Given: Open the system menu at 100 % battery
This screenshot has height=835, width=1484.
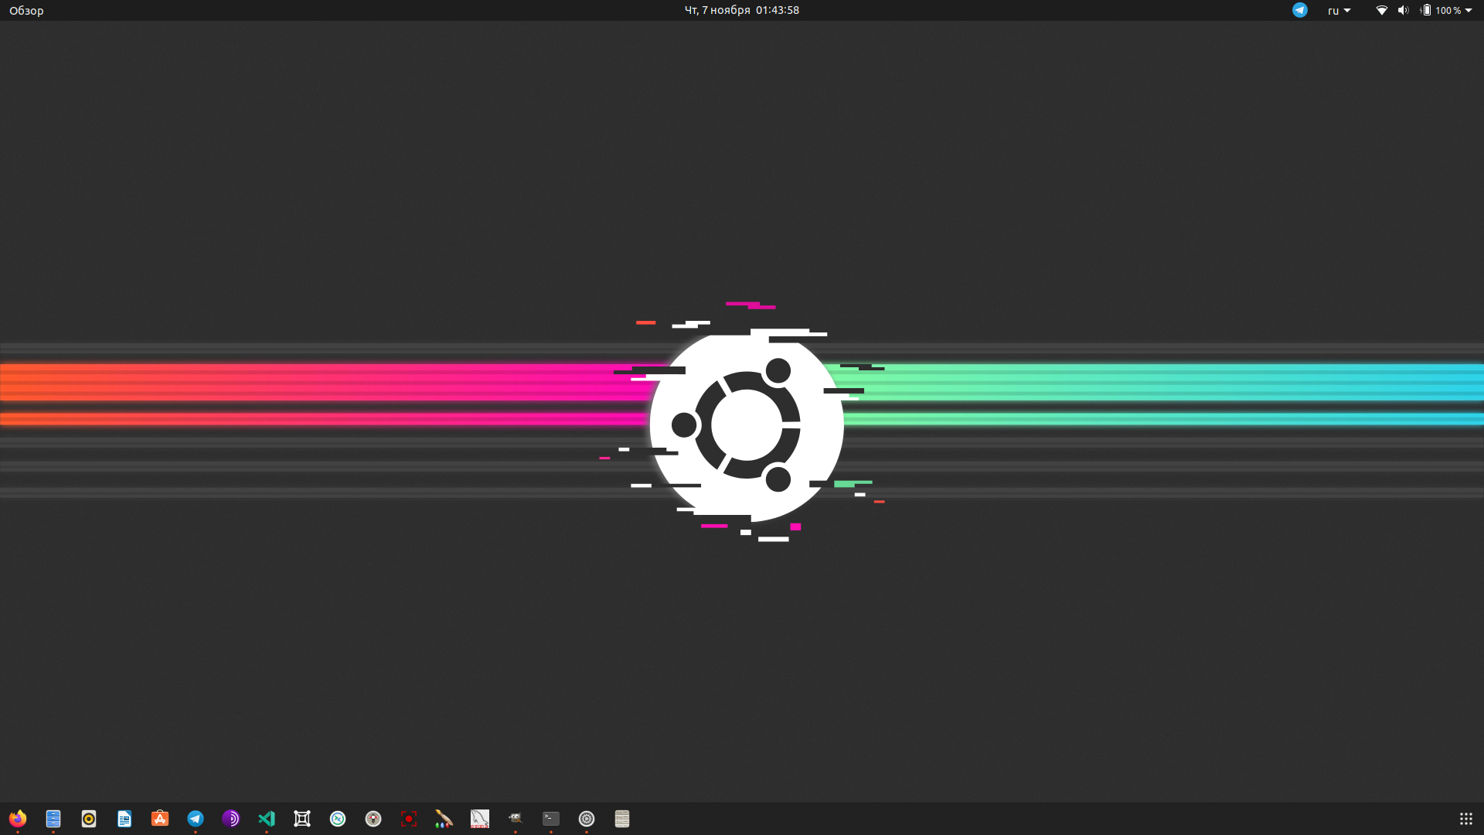Looking at the screenshot, I should 1446,10.
